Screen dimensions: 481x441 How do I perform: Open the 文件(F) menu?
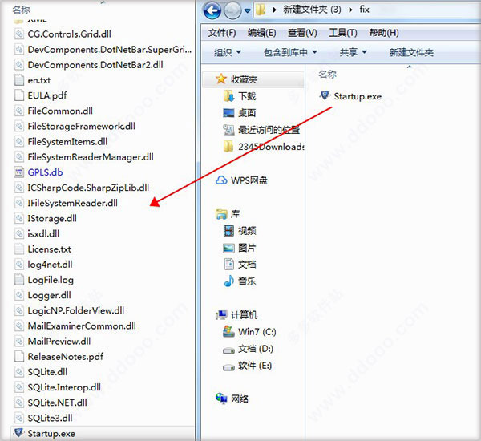tap(222, 33)
